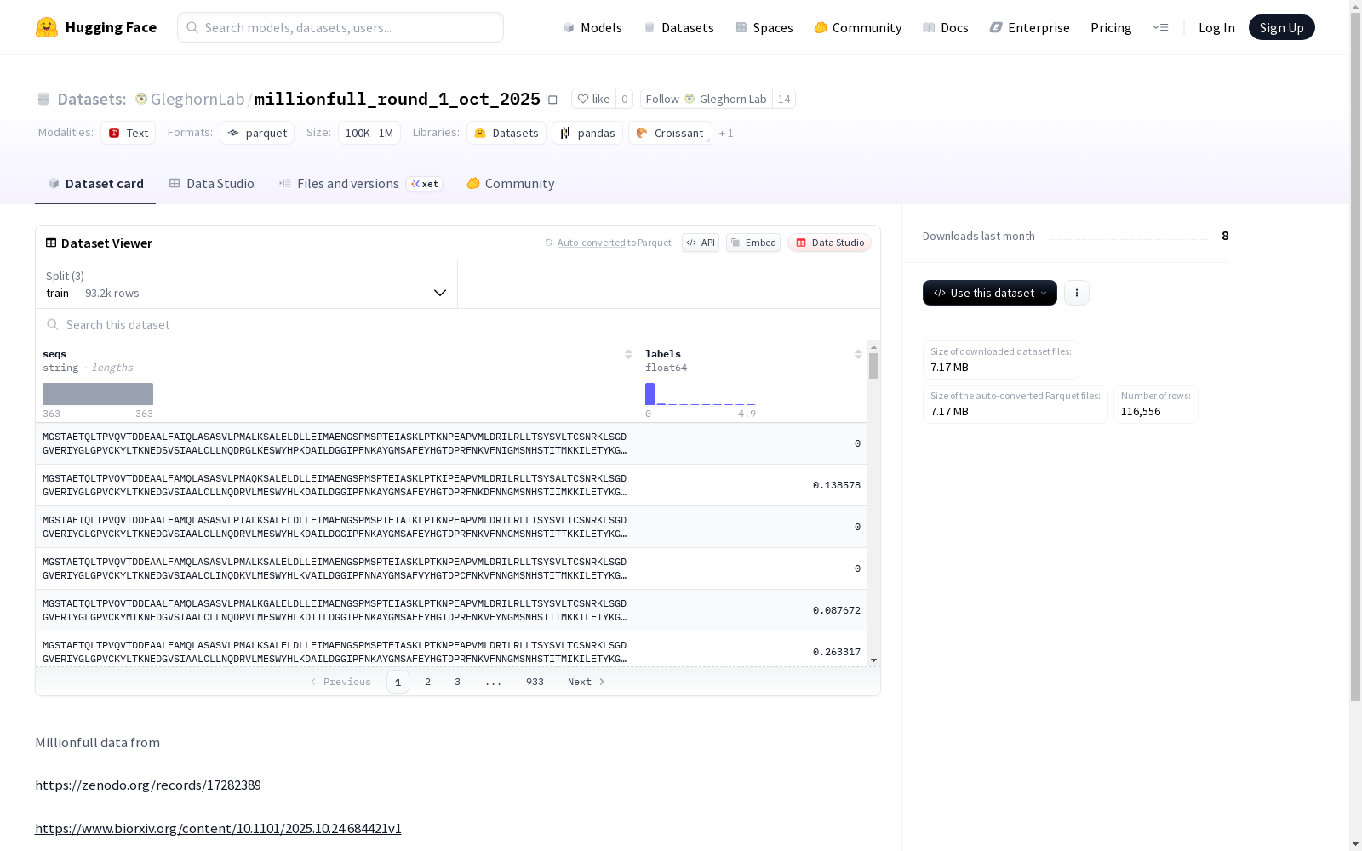Focus the global search field

point(340,27)
